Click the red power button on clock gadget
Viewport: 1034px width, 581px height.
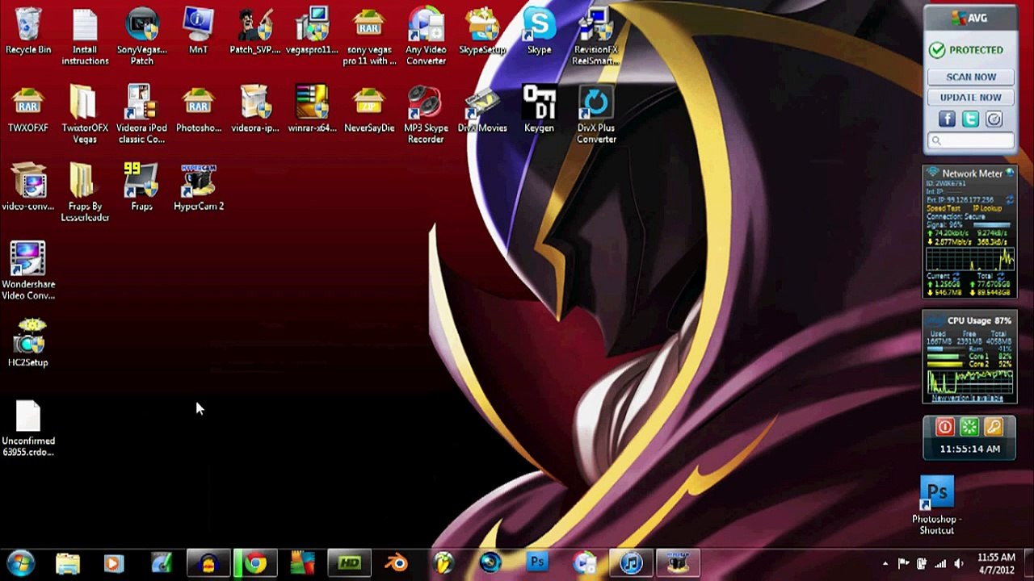[x=944, y=428]
